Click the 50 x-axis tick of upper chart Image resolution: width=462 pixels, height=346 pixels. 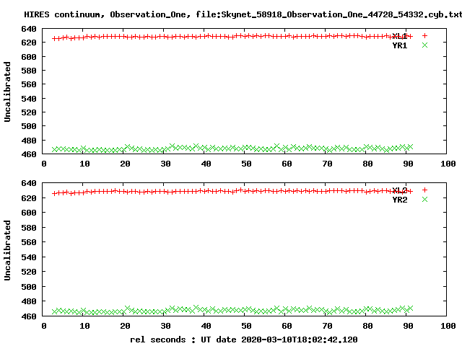[x=246, y=164]
